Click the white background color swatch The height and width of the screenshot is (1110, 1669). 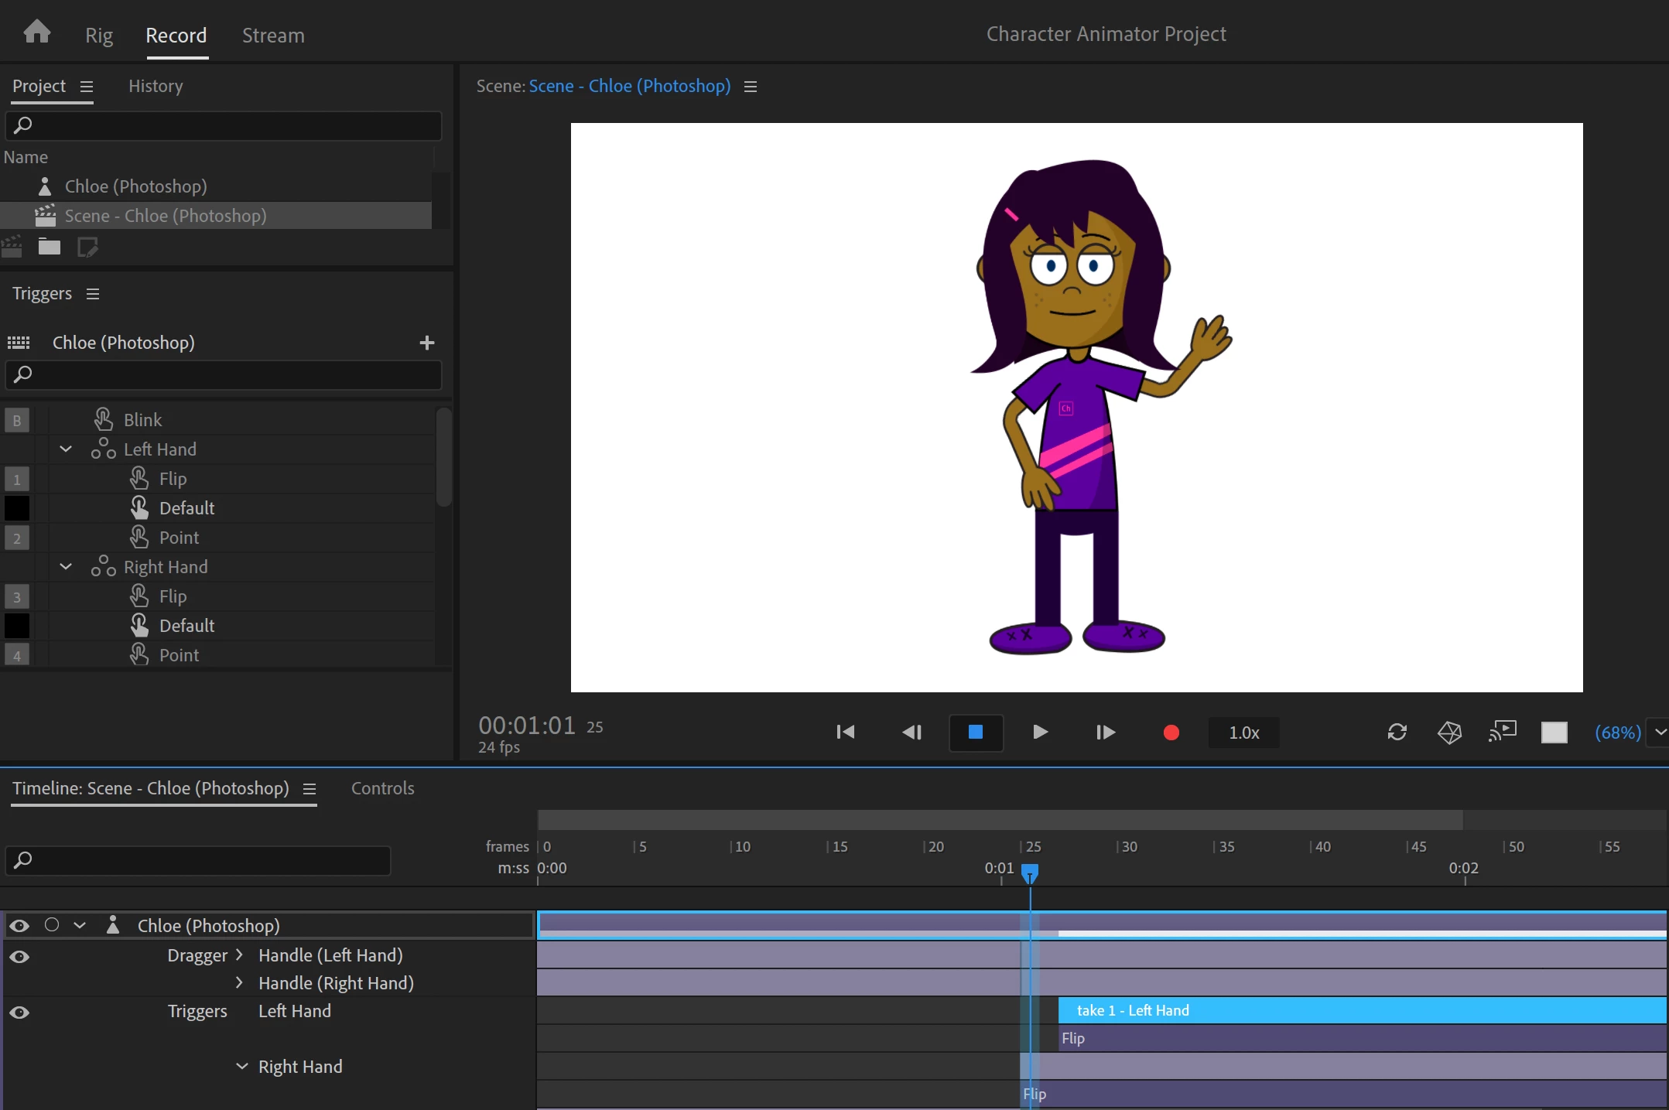click(x=1554, y=733)
